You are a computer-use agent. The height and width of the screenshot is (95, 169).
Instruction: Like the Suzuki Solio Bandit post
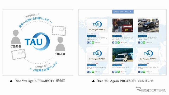pyautogui.click(x=98, y=43)
